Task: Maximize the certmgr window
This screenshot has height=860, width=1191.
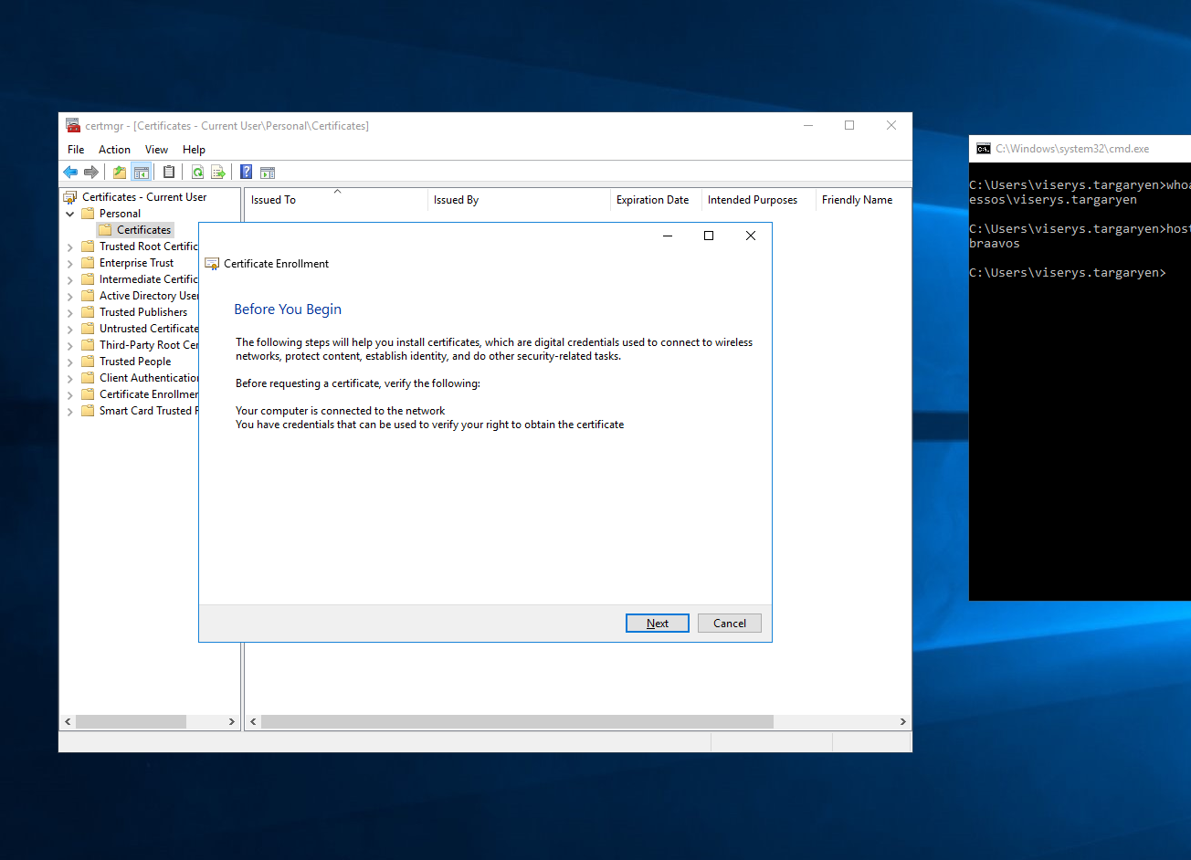Action: click(x=849, y=125)
